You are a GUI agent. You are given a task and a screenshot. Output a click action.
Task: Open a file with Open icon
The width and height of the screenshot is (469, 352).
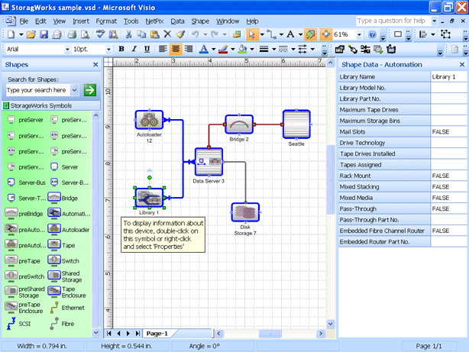pos(31,34)
